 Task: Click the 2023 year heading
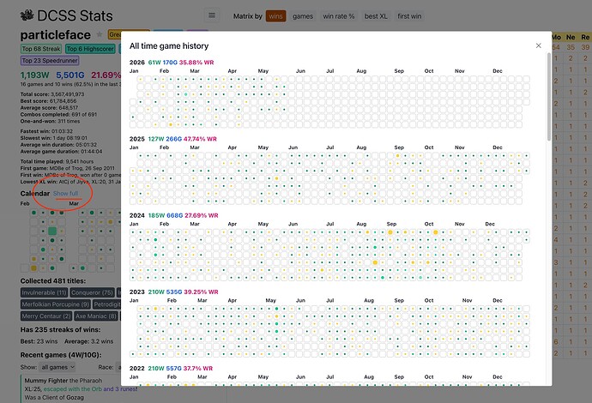(136, 292)
